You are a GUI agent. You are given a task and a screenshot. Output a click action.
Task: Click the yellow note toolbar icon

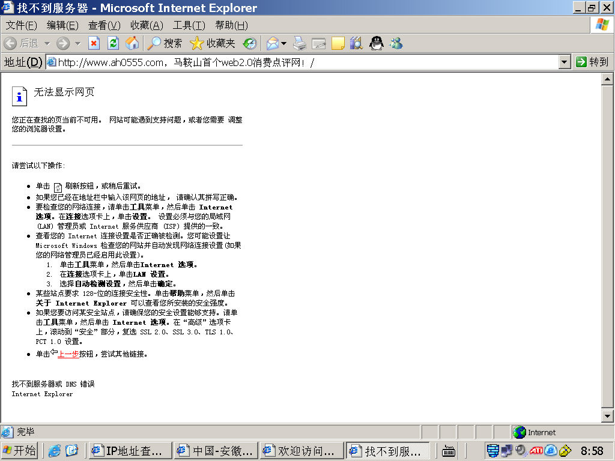pyautogui.click(x=338, y=43)
